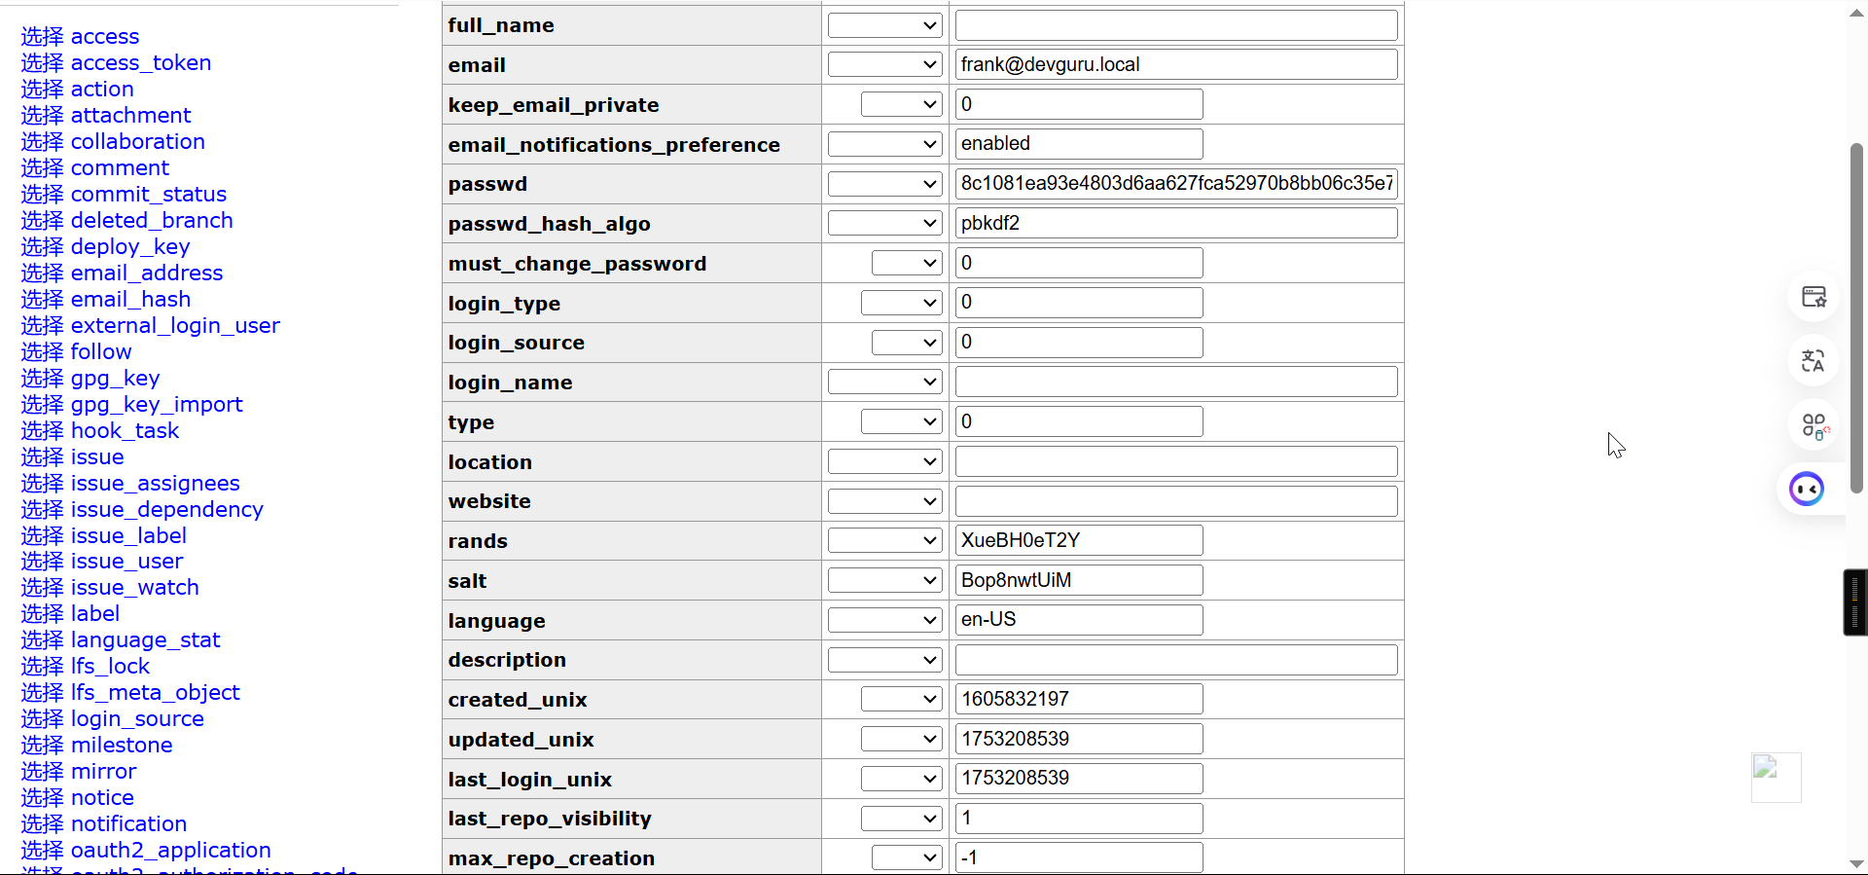Viewport: 1868px width, 875px height.
Task: Click the translate icon in right sidebar
Action: [1814, 361]
